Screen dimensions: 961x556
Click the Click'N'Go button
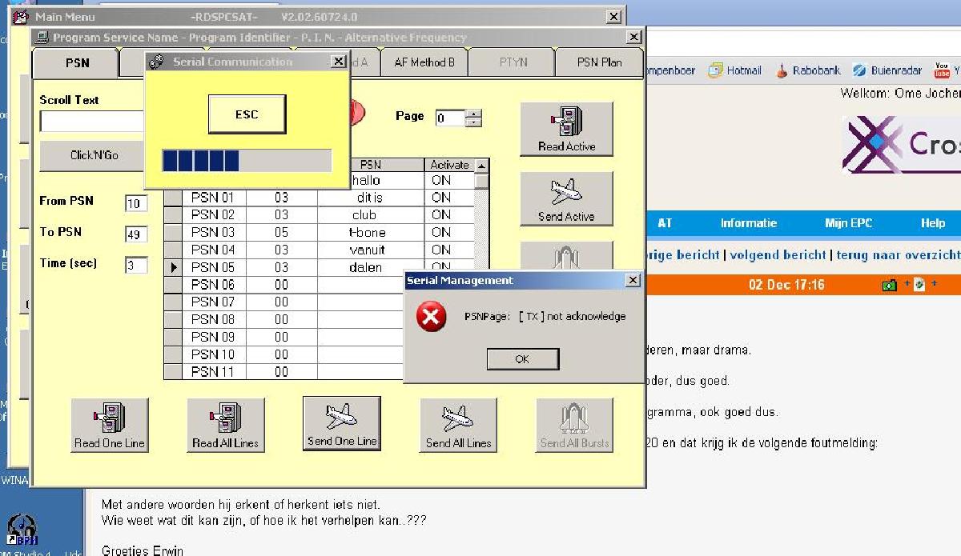pos(93,155)
